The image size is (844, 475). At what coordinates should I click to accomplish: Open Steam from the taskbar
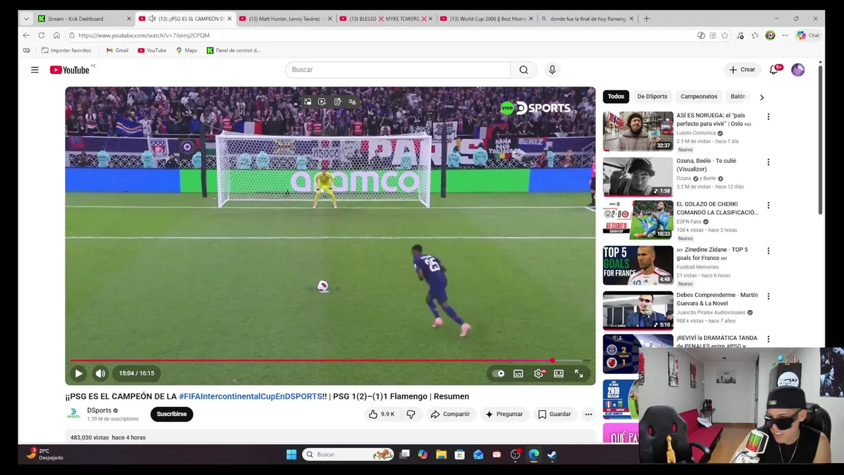[552, 455]
